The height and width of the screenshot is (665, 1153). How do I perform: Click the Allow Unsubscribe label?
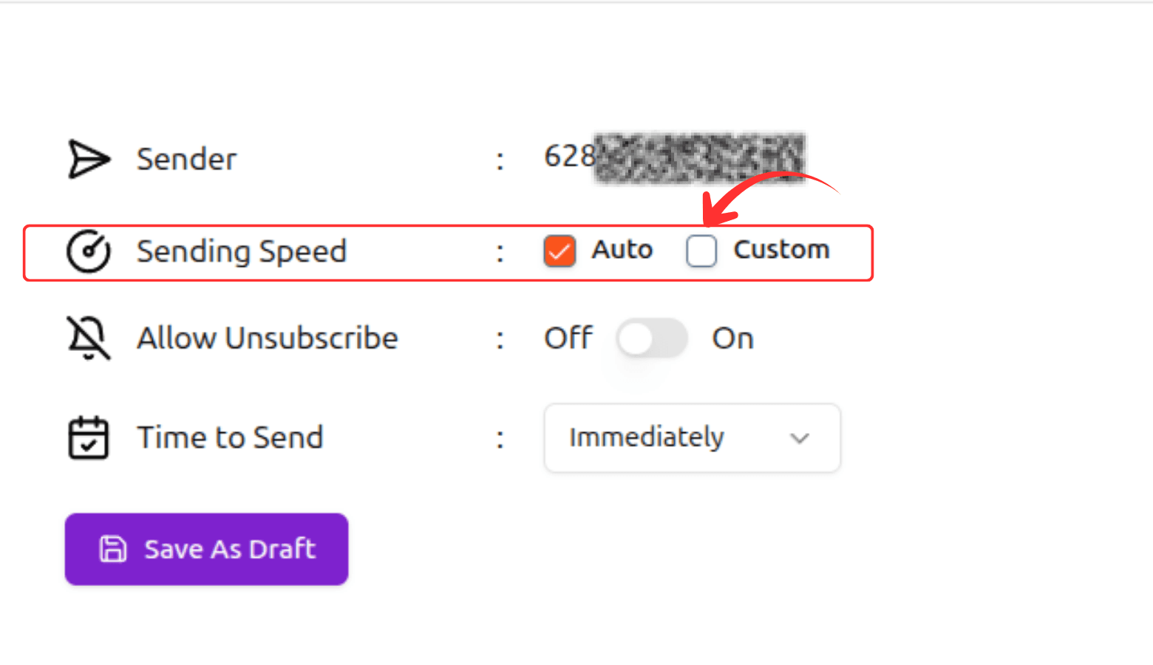[x=268, y=338]
